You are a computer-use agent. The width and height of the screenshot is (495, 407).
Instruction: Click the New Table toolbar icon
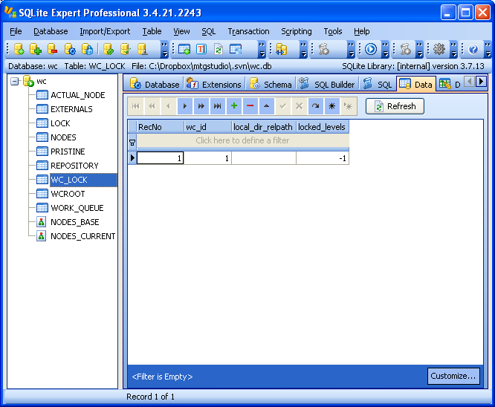[x=184, y=49]
